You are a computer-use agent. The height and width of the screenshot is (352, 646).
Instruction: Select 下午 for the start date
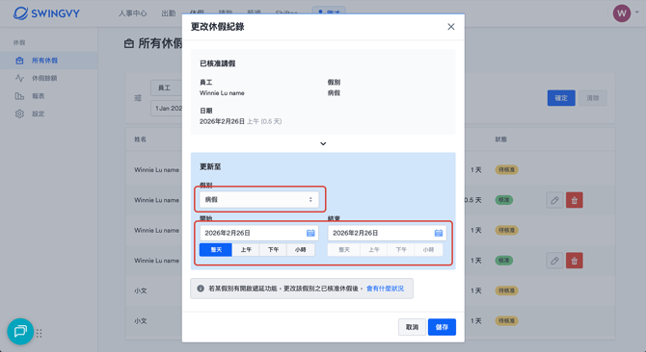(273, 250)
